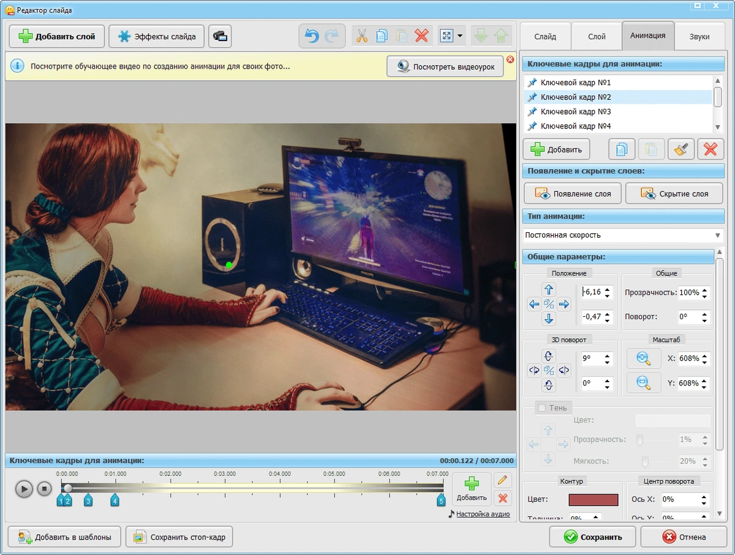The width and height of the screenshot is (735, 555).
Task: Move position right with blue arrow
Action: coord(564,304)
